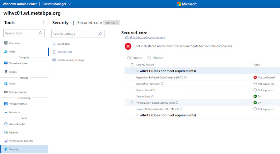
Task: Click the Enable button
Action: (135, 58)
